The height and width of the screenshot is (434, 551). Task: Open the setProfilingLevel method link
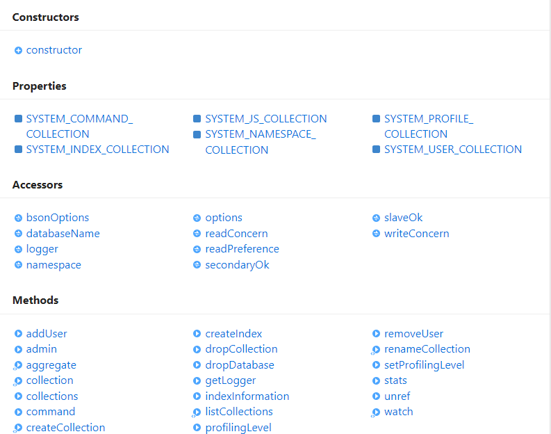click(424, 365)
